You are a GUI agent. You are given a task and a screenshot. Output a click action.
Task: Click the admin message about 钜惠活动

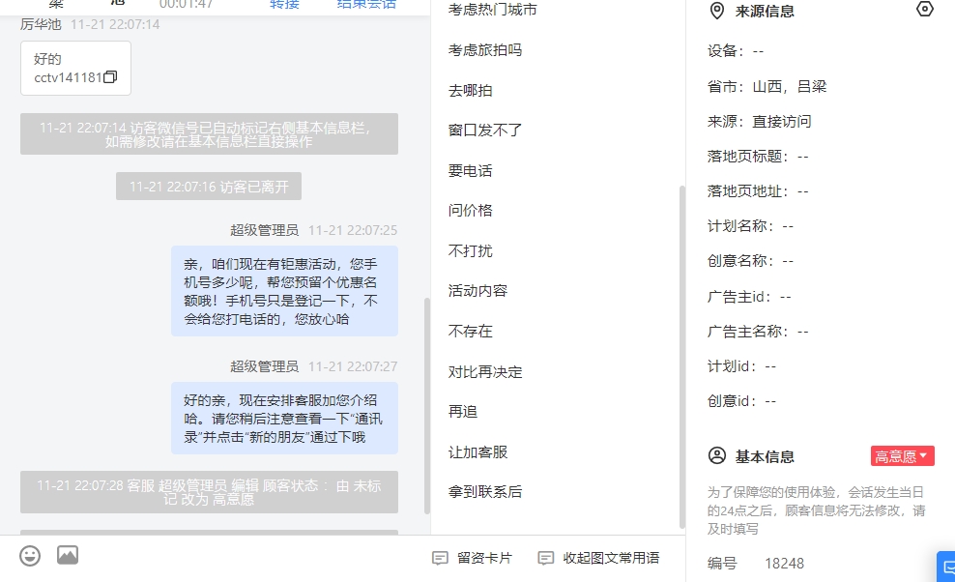[x=284, y=291]
